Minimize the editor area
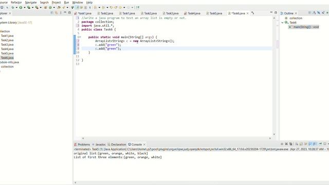329x185 pixels. coord(271,13)
